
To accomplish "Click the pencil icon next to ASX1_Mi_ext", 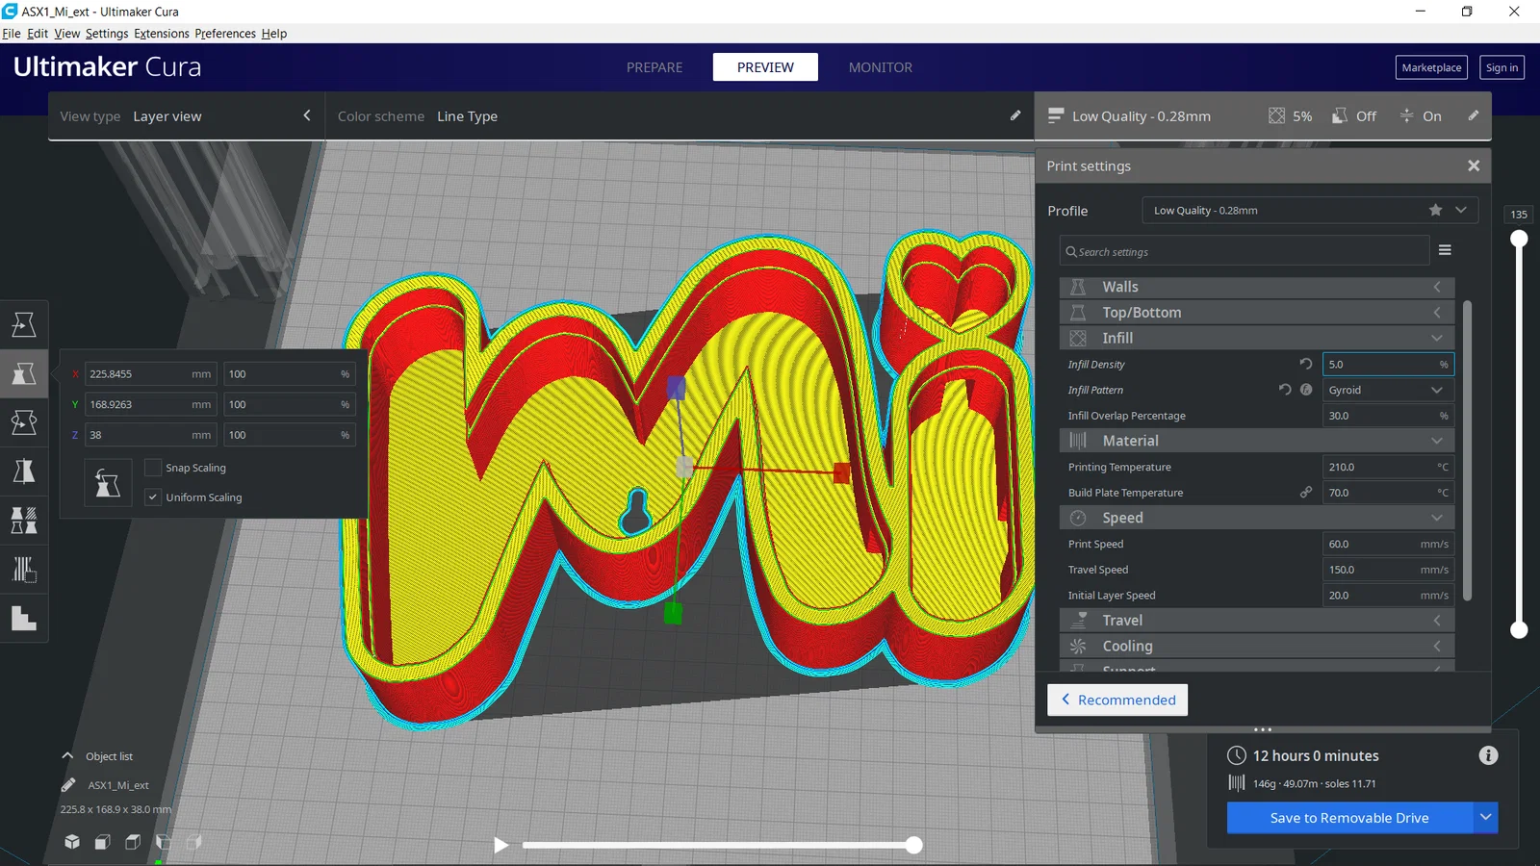I will click(68, 785).
